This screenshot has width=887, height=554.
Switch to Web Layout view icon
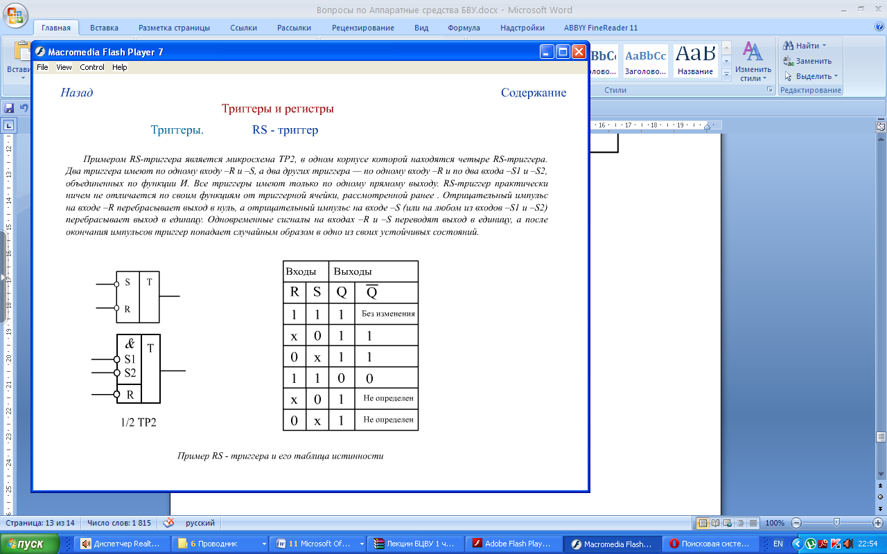(x=728, y=523)
